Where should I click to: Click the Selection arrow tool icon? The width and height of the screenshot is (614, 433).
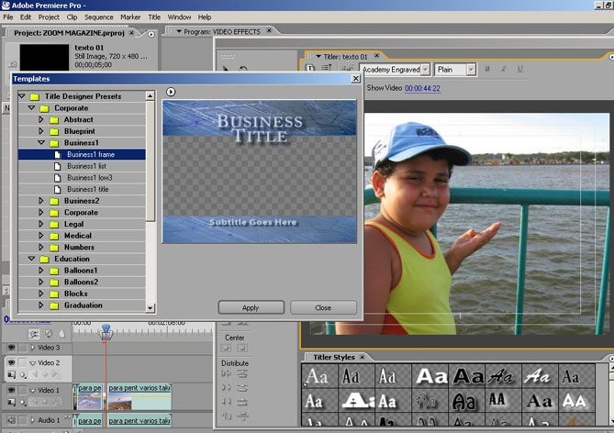click(x=226, y=69)
